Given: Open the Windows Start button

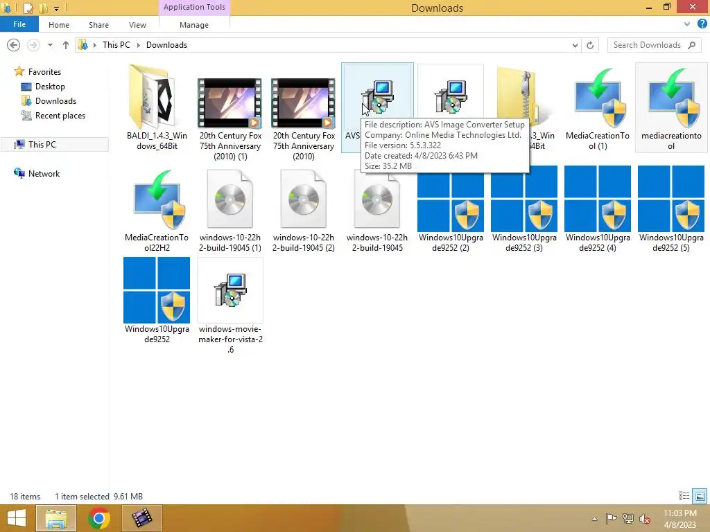Looking at the screenshot, I should (17, 518).
